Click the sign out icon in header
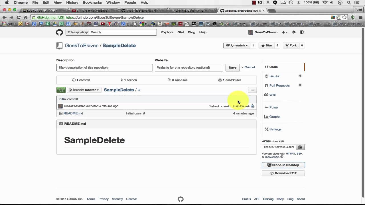 click(302, 32)
